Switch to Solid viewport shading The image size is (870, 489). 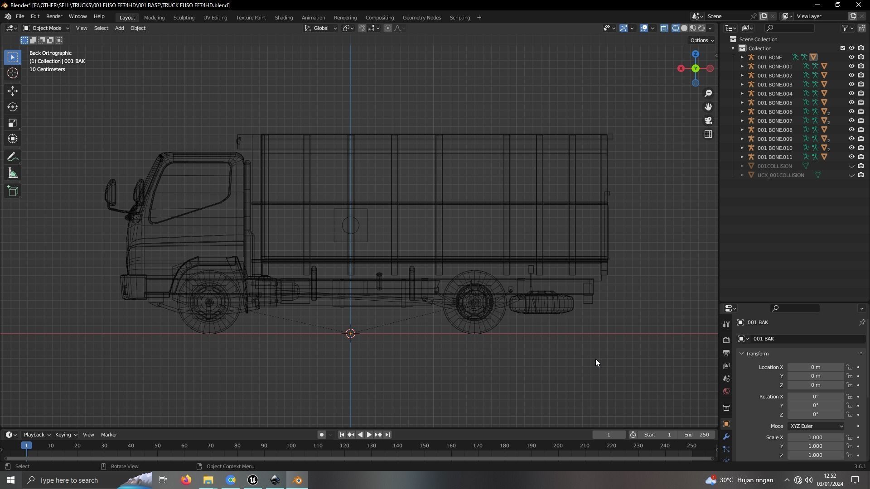[684, 28]
